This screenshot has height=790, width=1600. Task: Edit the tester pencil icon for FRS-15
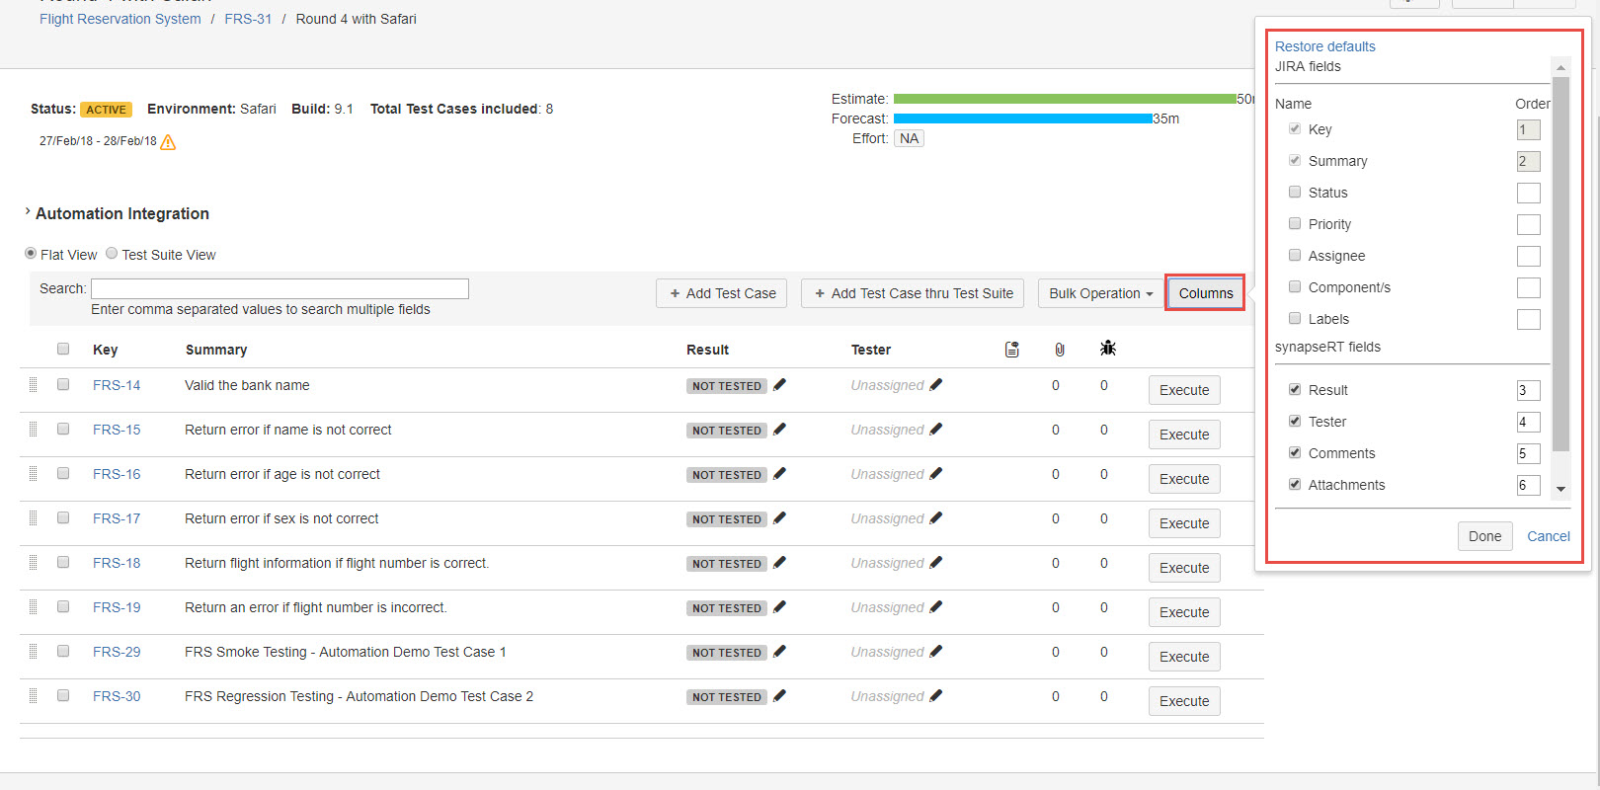pos(936,430)
